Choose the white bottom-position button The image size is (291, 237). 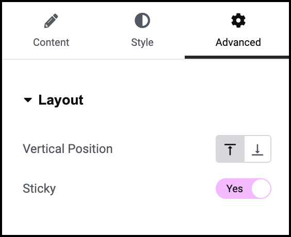pos(257,149)
